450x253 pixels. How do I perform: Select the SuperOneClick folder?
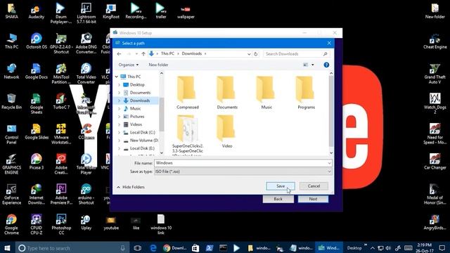pyautogui.click(x=188, y=135)
